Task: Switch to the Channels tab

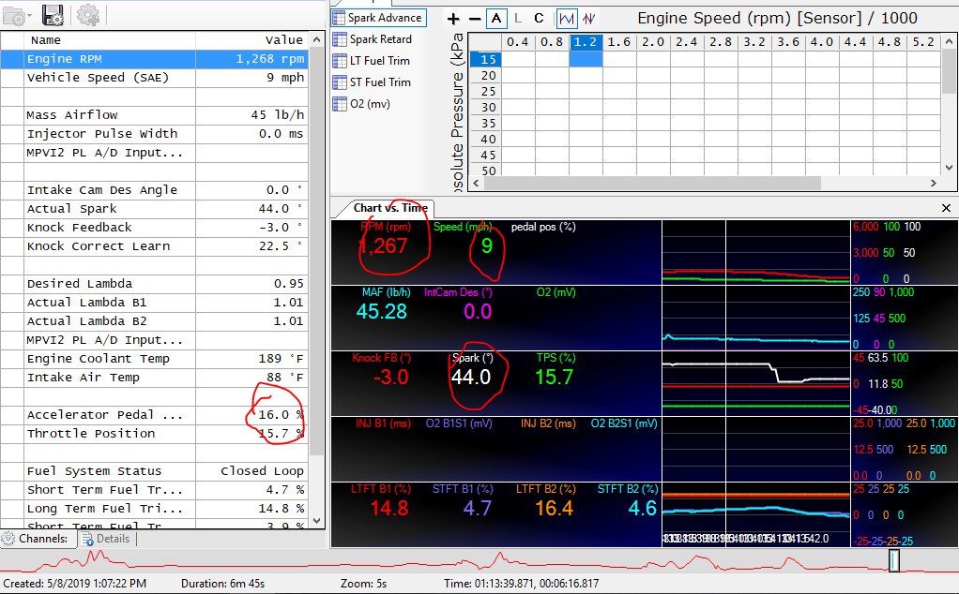Action: [36, 539]
